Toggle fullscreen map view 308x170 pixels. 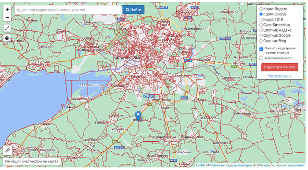click(x=7, y=28)
